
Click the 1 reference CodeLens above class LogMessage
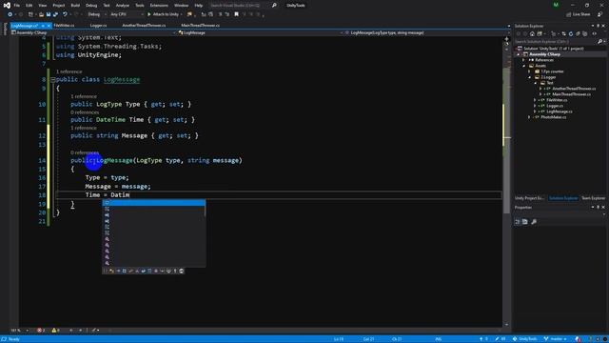pyautogui.click(x=69, y=71)
